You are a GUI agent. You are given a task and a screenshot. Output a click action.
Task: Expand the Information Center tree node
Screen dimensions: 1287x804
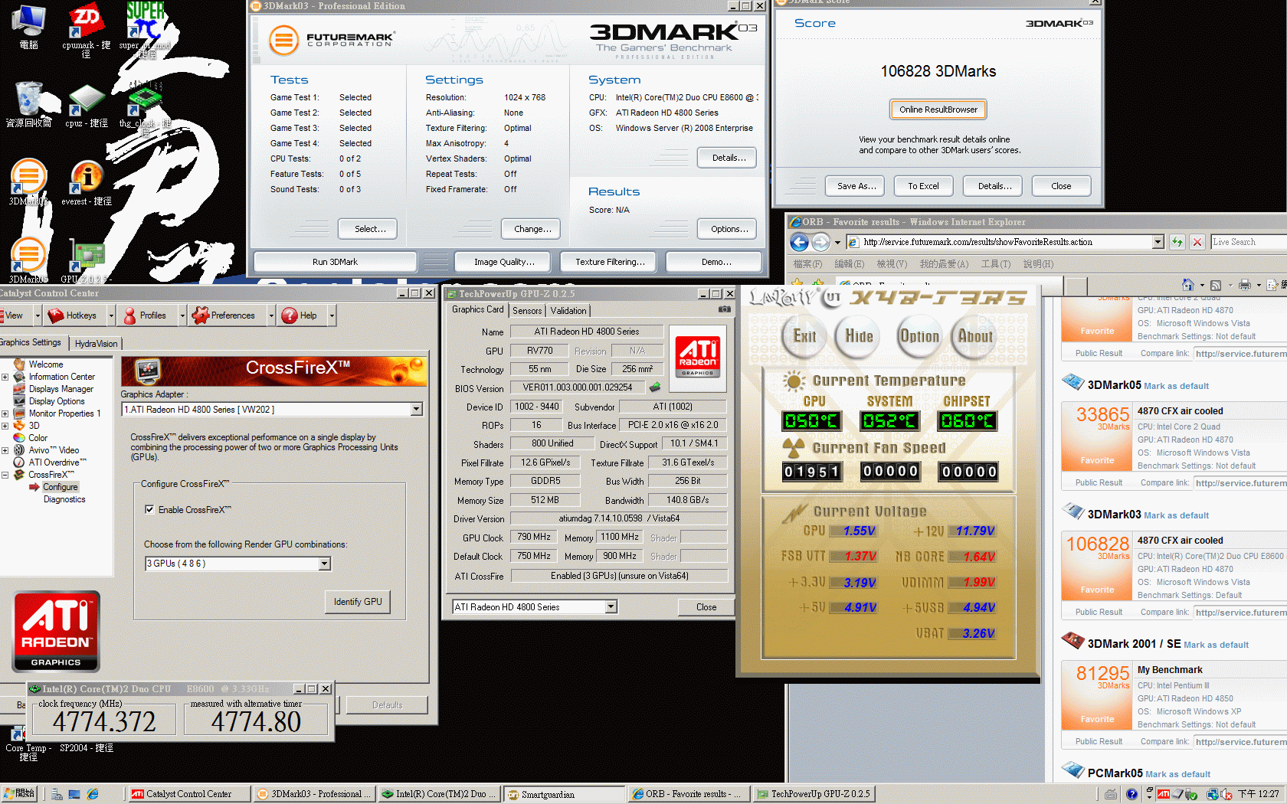5,377
